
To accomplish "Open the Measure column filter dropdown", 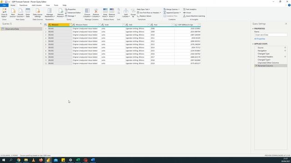I will pos(70,25).
